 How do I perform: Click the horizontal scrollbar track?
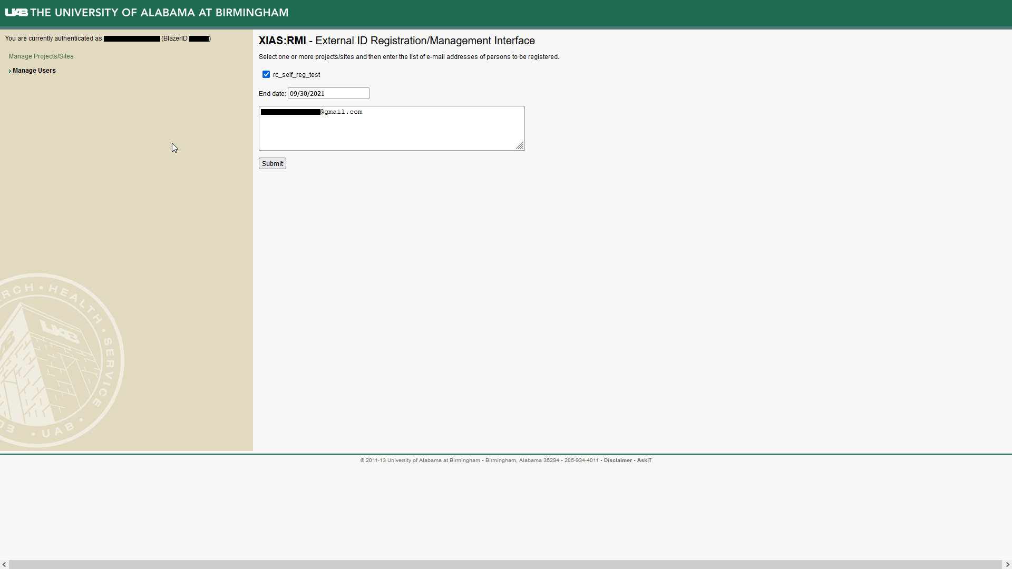tap(505, 564)
